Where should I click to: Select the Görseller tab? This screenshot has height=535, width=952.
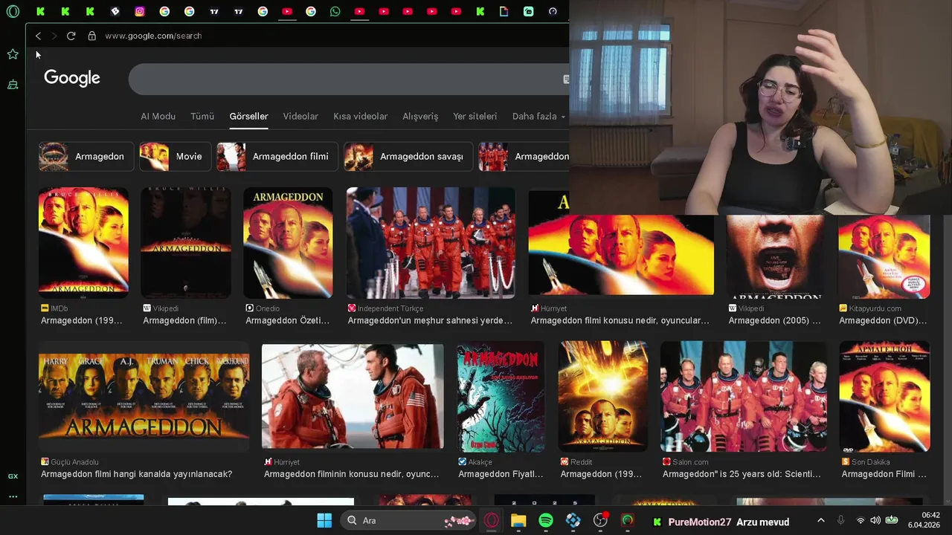tap(248, 116)
